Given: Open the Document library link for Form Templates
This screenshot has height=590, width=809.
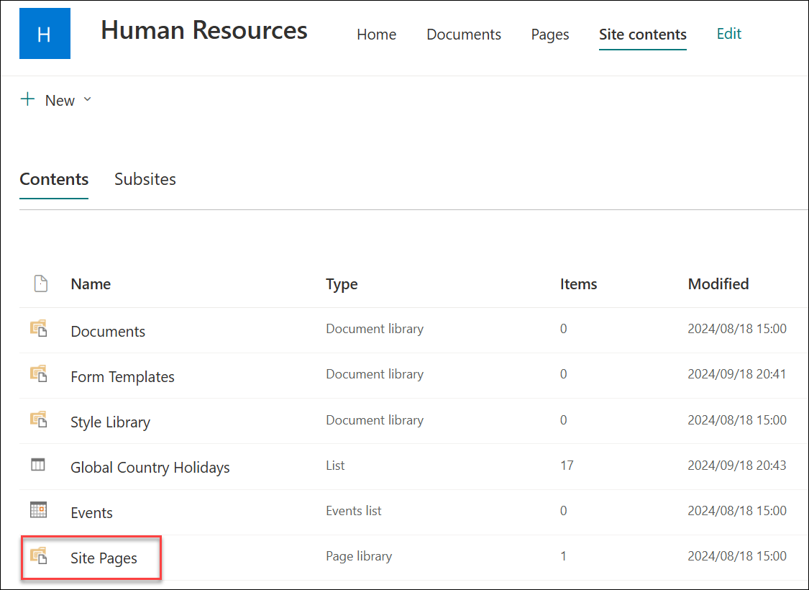Looking at the screenshot, I should coord(375,373).
